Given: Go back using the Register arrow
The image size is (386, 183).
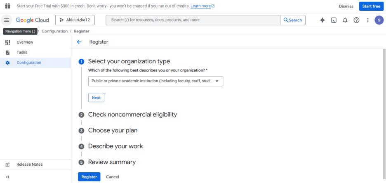Looking at the screenshot, I should (79, 42).
